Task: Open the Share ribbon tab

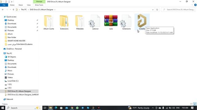Action: click(x=21, y=5)
